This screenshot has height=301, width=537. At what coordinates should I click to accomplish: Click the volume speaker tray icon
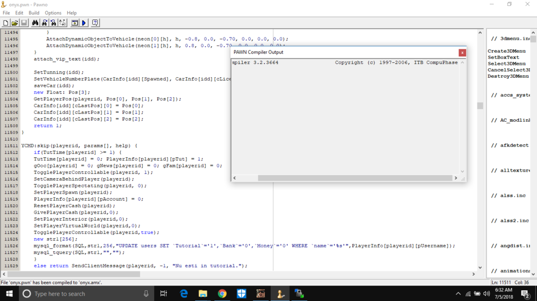pos(487,293)
